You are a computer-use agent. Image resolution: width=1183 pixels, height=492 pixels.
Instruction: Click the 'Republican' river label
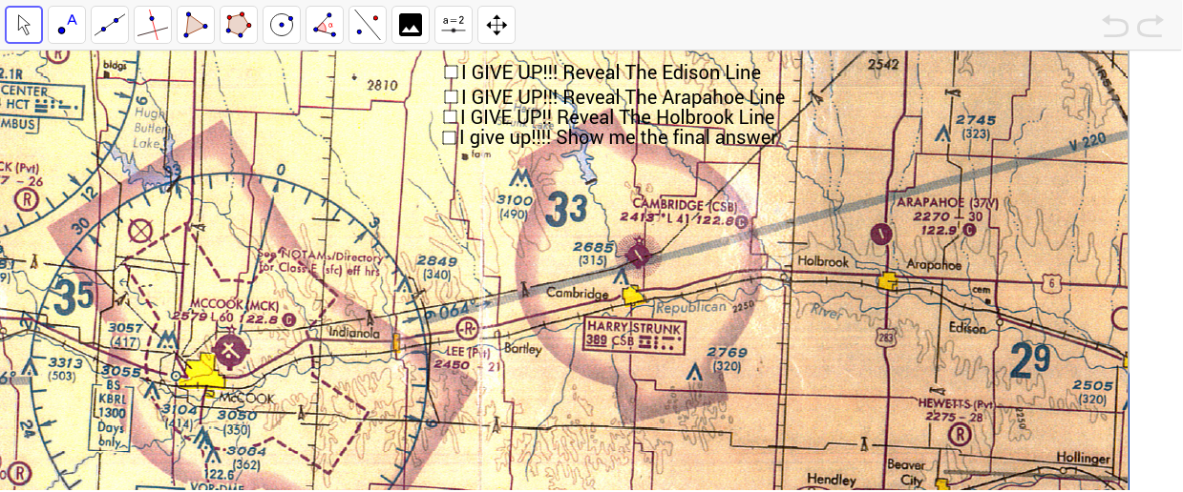point(692,310)
